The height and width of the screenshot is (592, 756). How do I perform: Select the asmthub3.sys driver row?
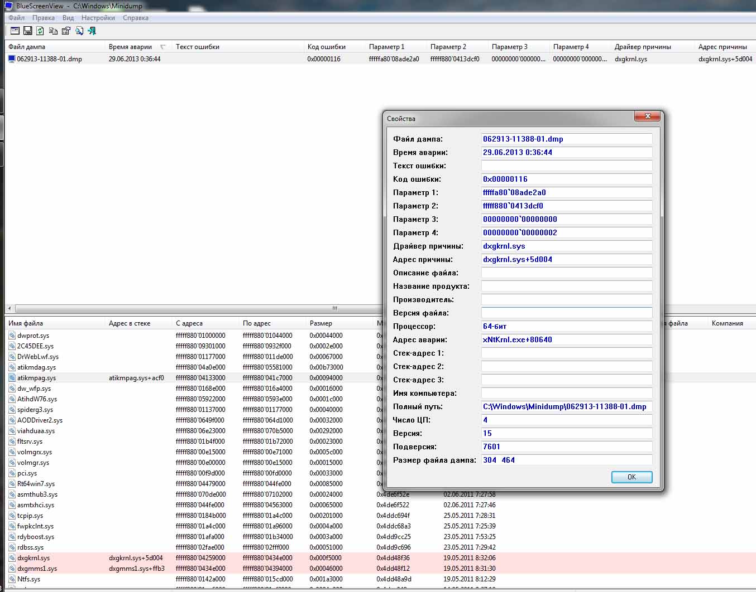[x=380, y=494]
